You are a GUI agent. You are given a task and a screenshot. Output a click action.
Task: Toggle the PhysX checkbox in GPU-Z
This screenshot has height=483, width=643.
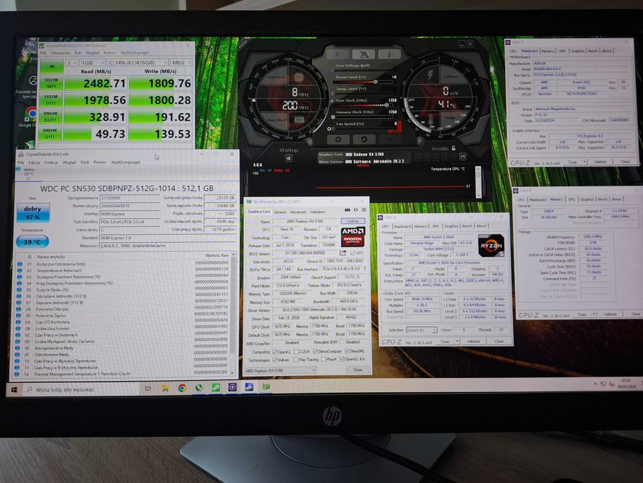323,359
